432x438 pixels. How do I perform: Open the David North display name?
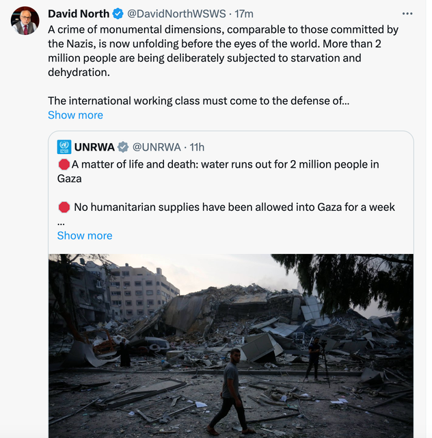[x=79, y=14]
